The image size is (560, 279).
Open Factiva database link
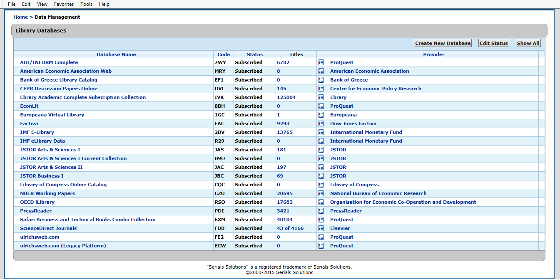coord(29,123)
